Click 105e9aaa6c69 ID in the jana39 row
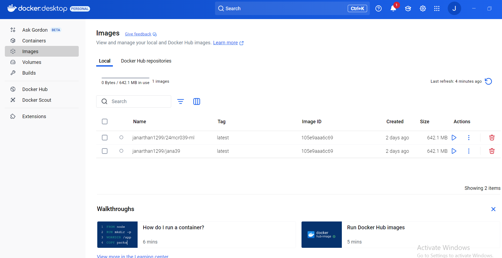502x258 pixels. (317, 151)
